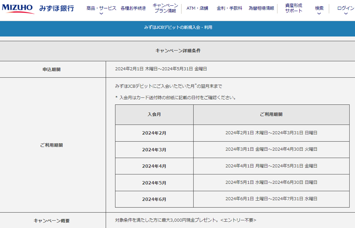Click ご利用期間 column header in table

pos(271,115)
